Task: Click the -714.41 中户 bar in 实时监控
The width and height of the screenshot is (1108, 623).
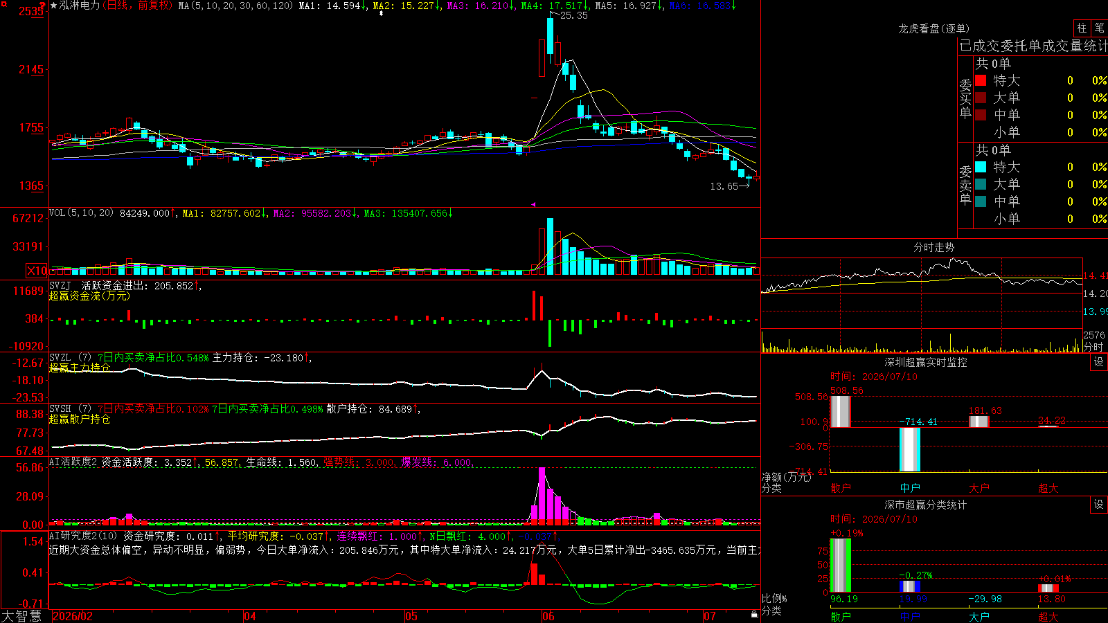Action: coord(910,449)
